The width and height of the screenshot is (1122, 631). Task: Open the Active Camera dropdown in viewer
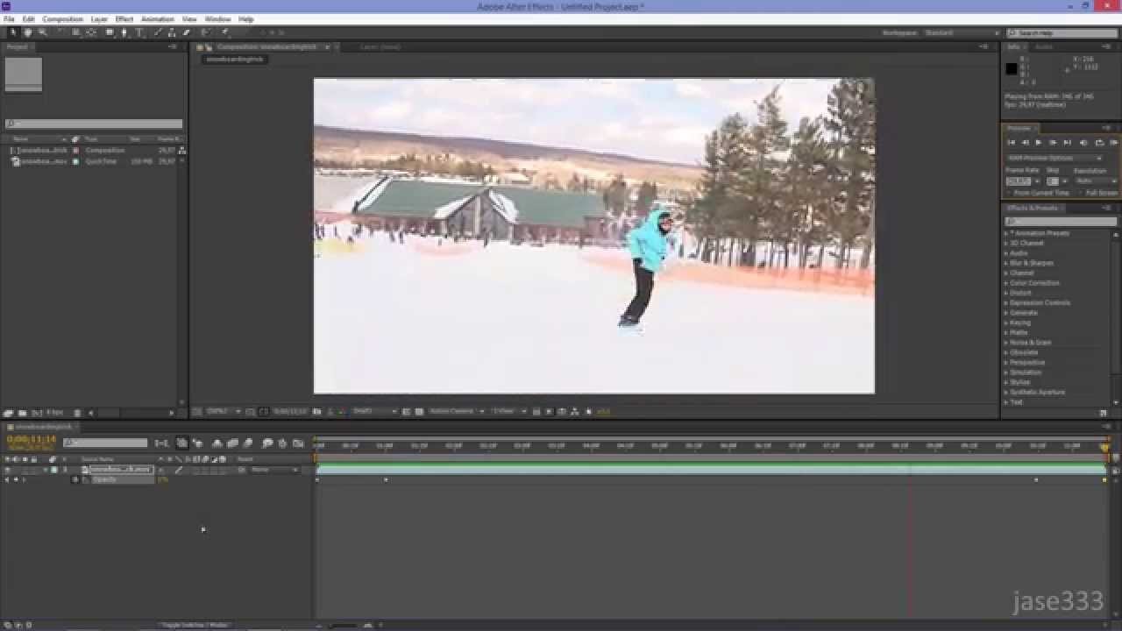point(456,411)
